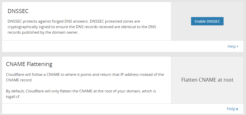The height and width of the screenshot is (115, 246).
Task: Click the Enable DNSSEC button
Action: (x=207, y=21)
